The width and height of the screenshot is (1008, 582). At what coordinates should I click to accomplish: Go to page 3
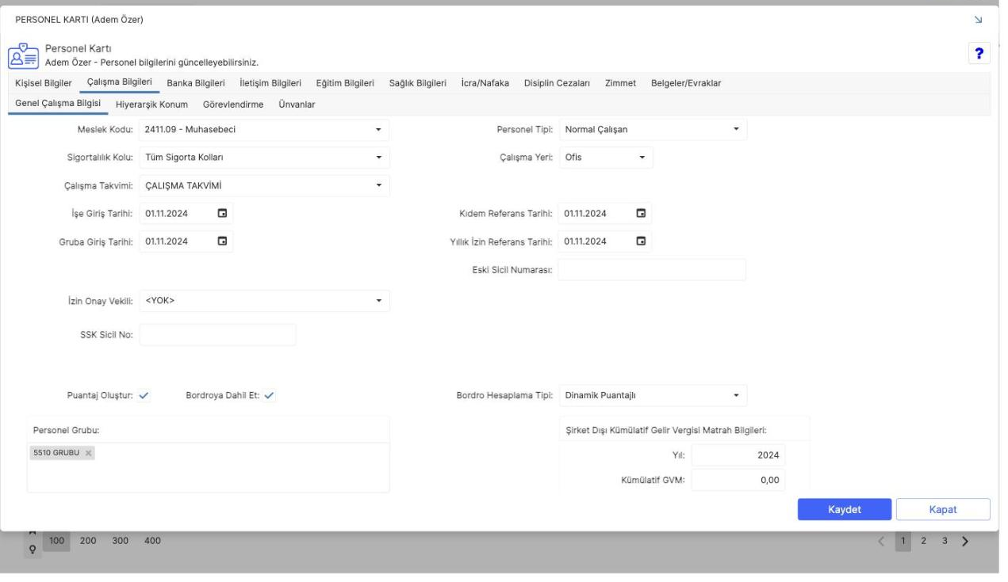pyautogui.click(x=945, y=541)
